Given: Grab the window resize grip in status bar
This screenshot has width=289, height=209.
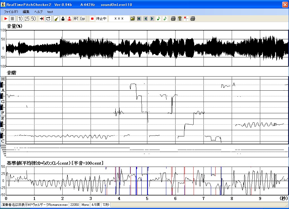Looking at the screenshot, I should [x=287, y=205].
